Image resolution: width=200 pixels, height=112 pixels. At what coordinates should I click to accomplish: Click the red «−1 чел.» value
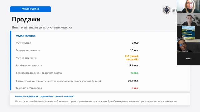click(x=134, y=88)
